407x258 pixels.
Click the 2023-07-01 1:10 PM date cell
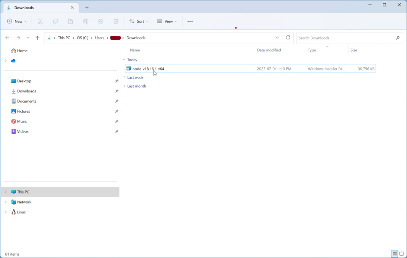(274, 69)
